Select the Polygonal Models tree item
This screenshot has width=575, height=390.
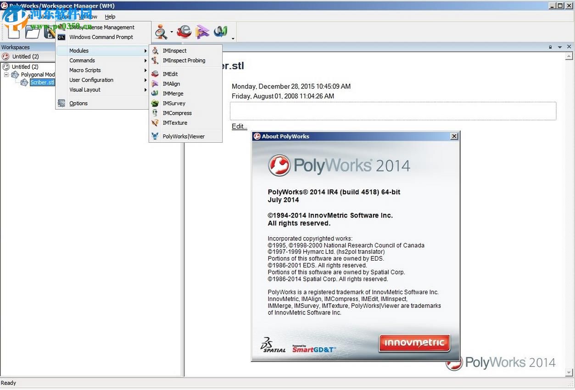coord(38,74)
